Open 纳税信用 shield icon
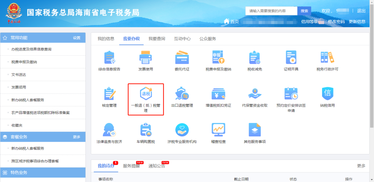The image size is (374, 182). 327,94
